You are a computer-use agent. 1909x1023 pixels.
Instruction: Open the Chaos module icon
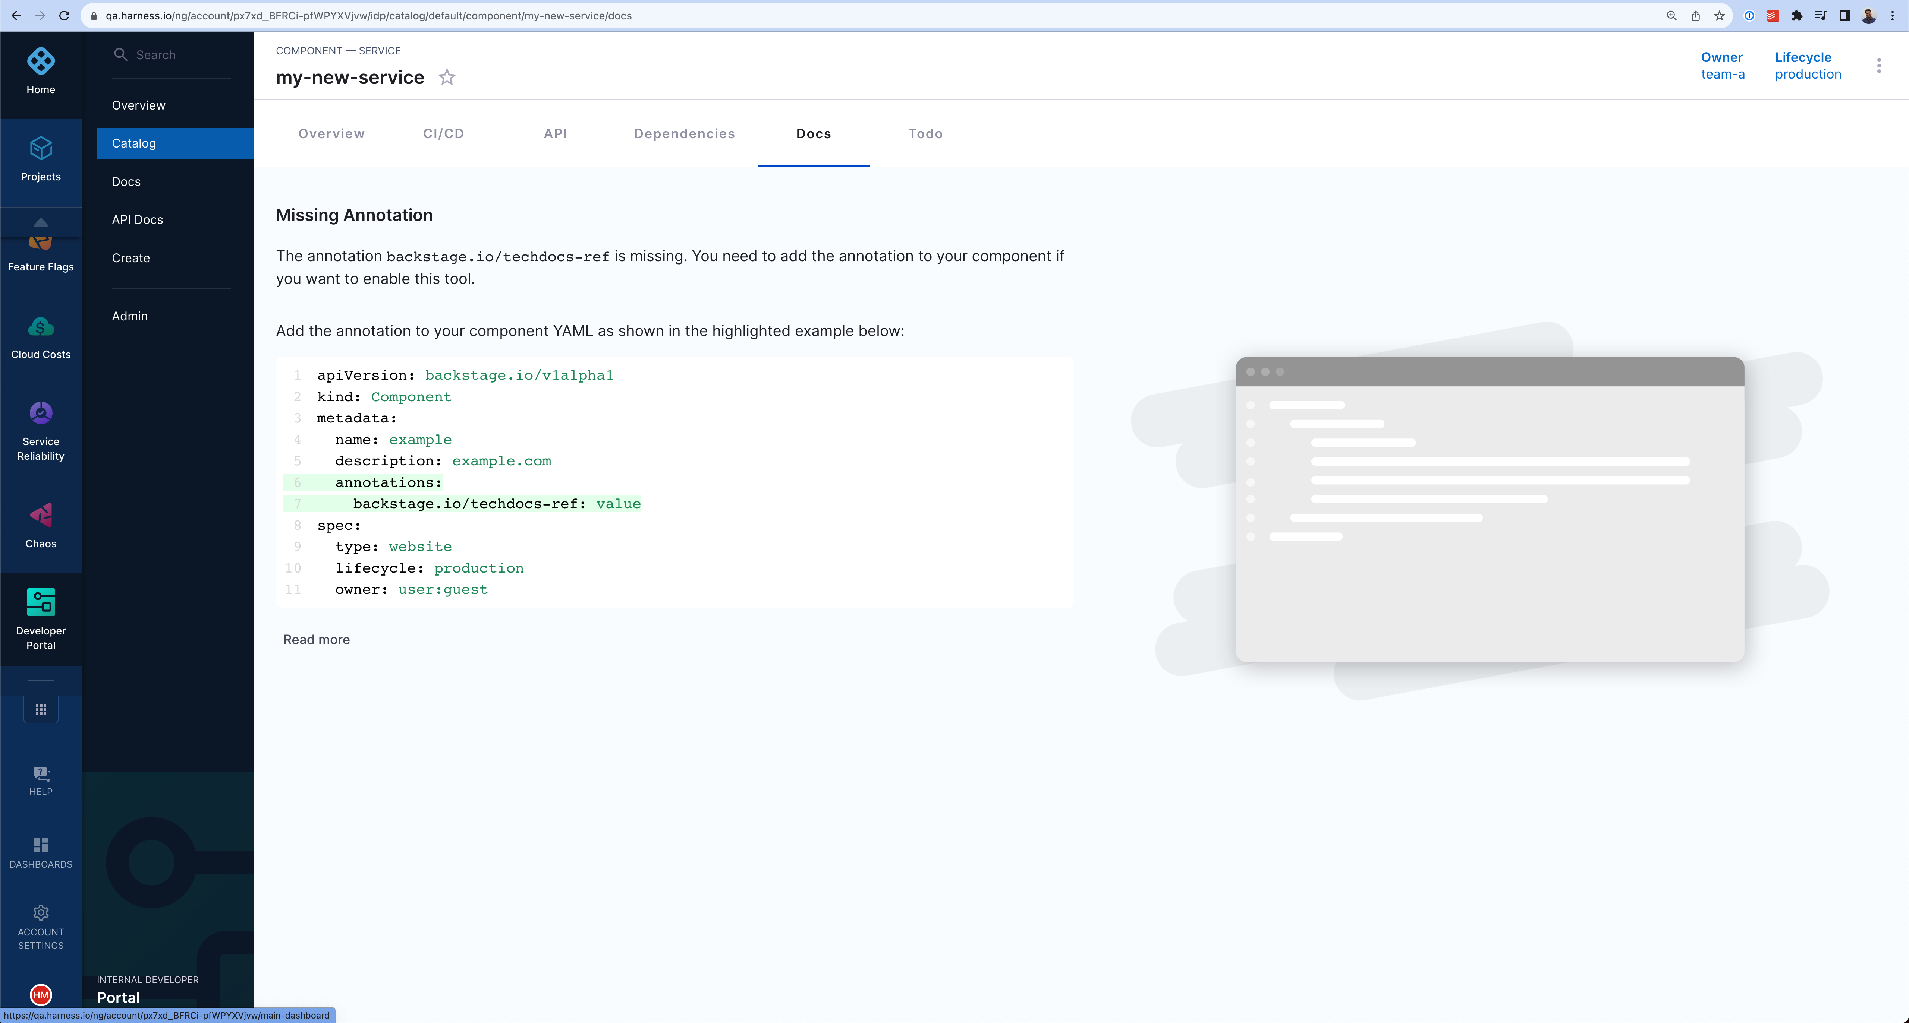[x=41, y=515]
